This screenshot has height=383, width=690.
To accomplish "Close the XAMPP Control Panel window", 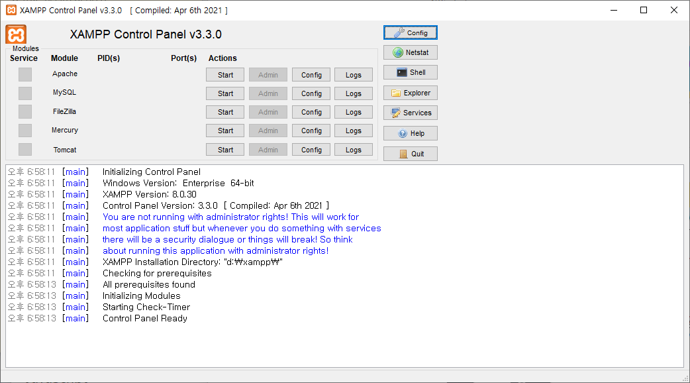I will tap(673, 10).
